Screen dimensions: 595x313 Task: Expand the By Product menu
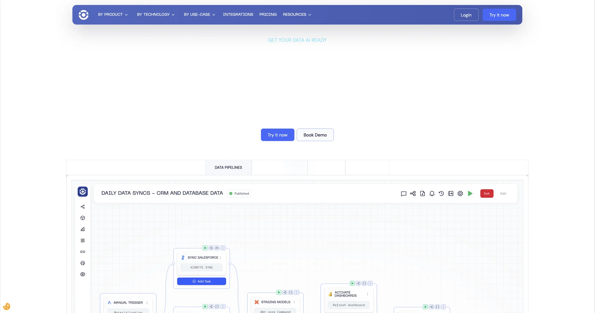tap(113, 15)
